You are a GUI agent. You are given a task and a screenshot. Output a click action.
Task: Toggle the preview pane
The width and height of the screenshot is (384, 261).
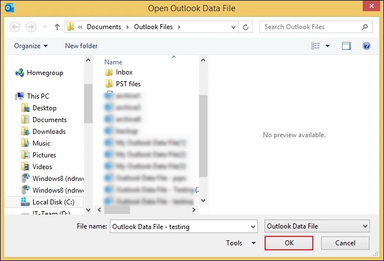point(346,46)
